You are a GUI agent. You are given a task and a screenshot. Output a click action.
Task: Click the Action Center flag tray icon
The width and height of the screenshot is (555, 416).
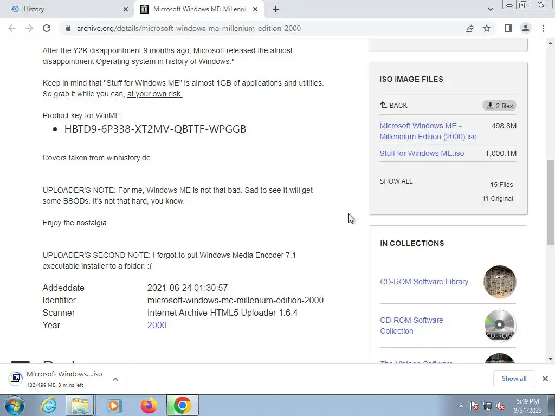(x=474, y=406)
